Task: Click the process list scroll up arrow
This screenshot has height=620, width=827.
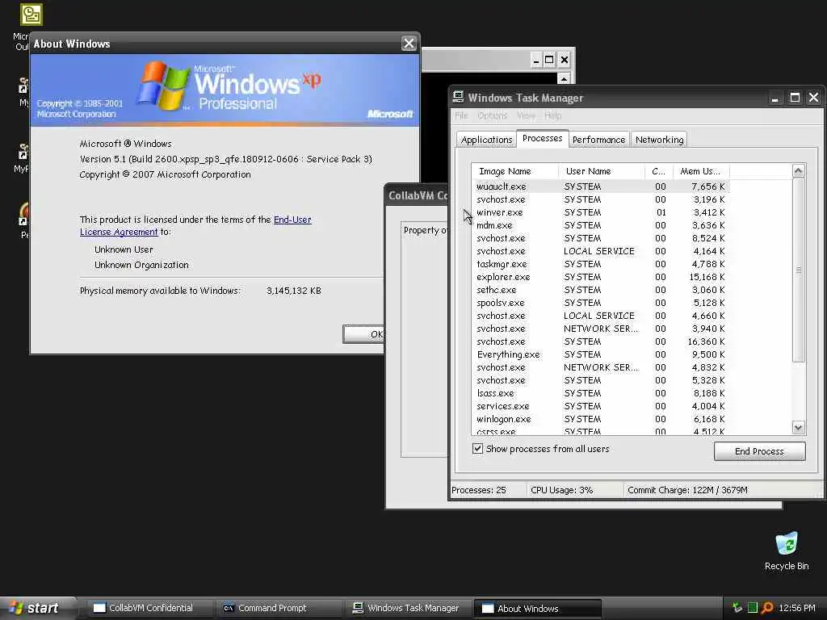Action: point(798,171)
